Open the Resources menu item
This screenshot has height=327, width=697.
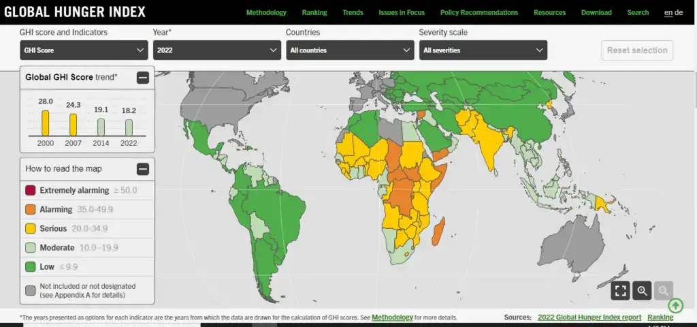549,12
